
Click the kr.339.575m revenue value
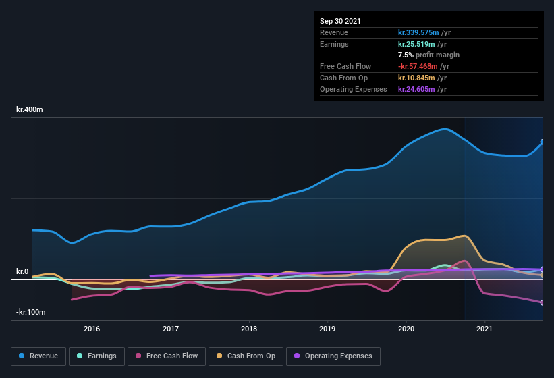click(418, 32)
